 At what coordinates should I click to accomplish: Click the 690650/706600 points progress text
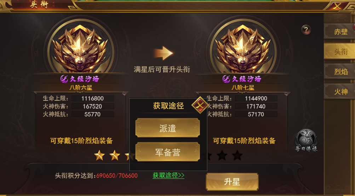coord(117,176)
